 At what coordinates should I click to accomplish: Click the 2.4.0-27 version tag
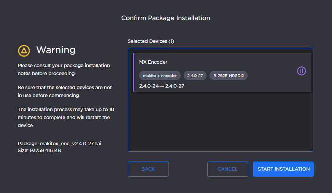[x=195, y=75]
